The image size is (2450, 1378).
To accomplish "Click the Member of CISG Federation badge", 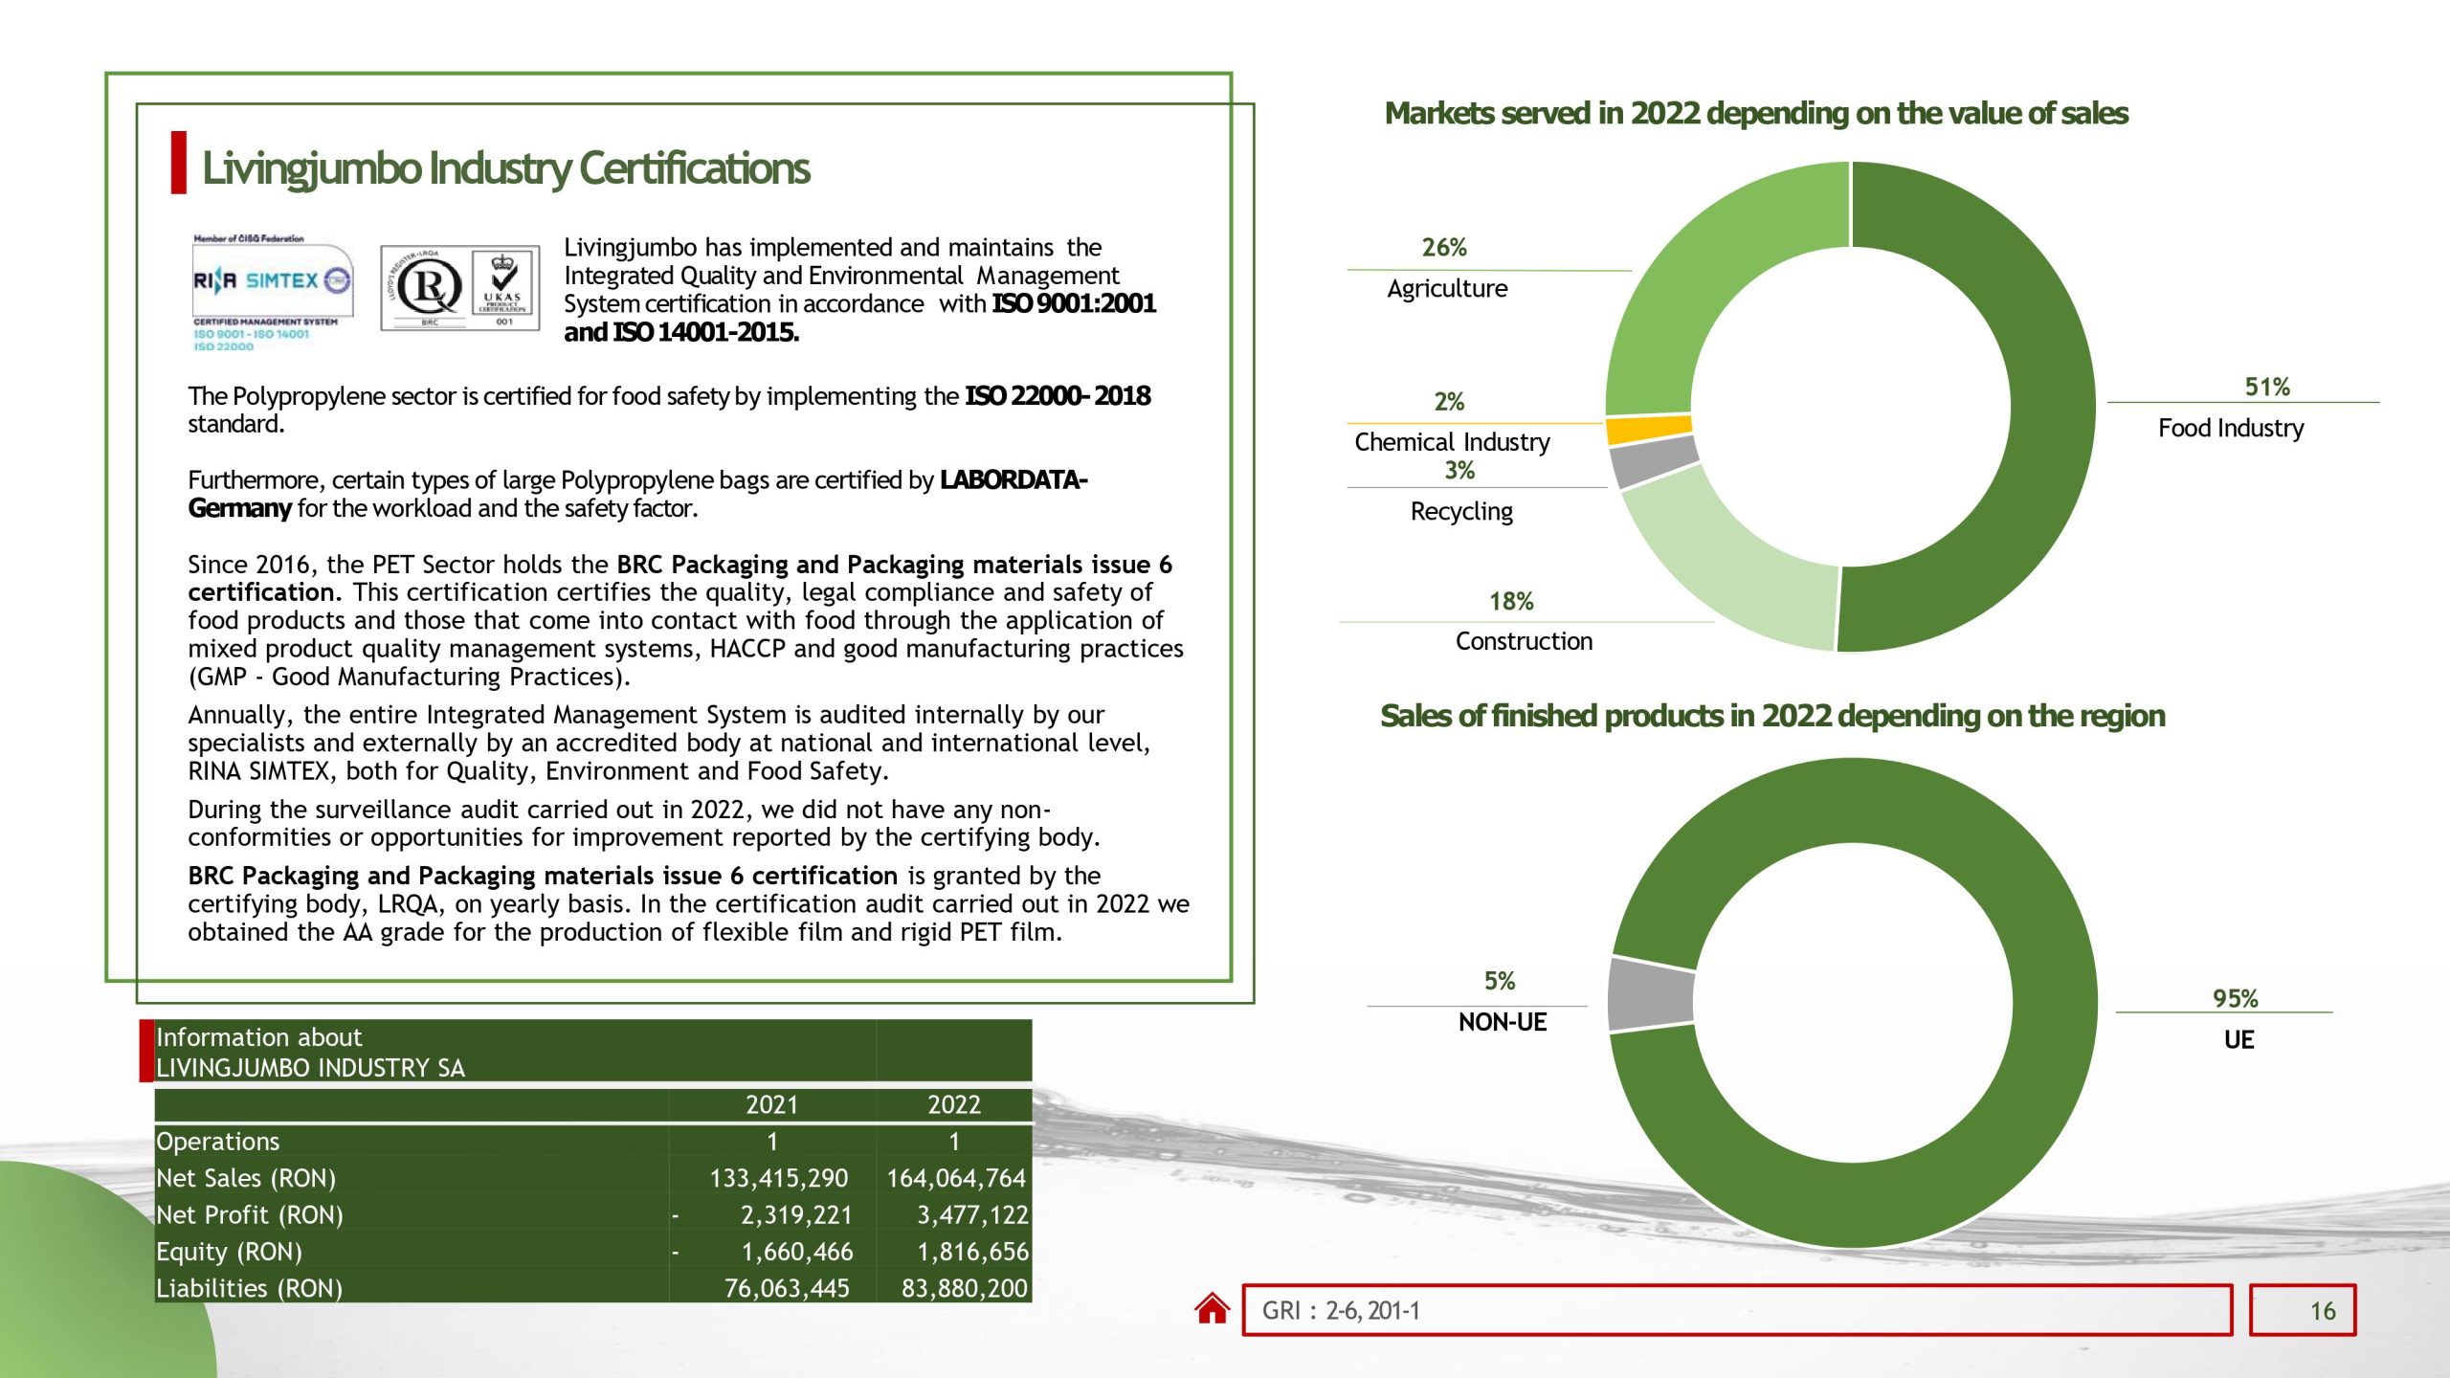I will pyautogui.click(x=249, y=239).
